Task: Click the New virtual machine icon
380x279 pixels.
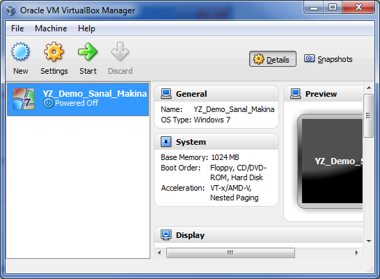Action: 20,51
